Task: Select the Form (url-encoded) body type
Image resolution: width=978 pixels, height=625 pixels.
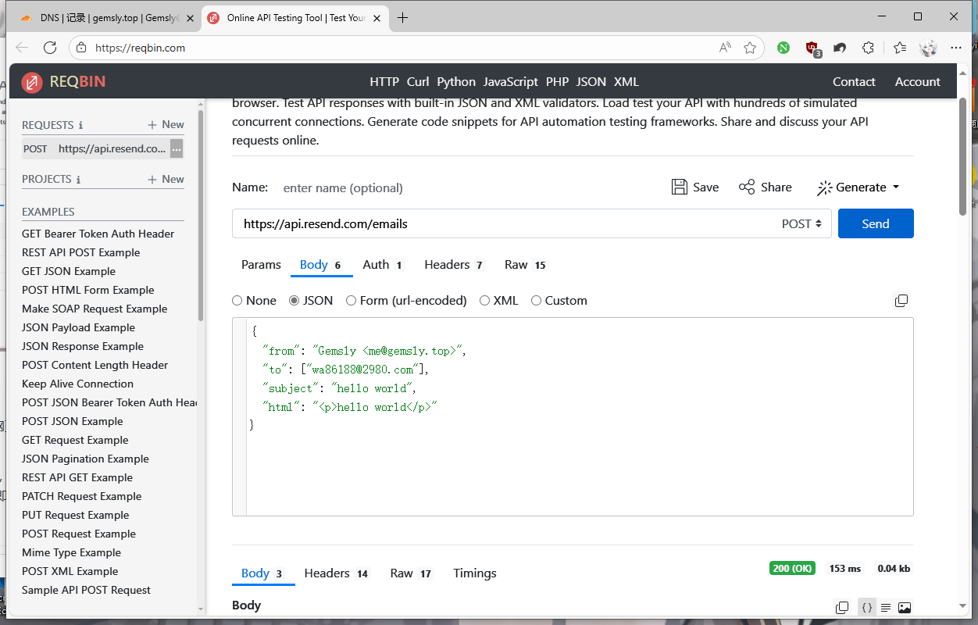Action: [352, 301]
